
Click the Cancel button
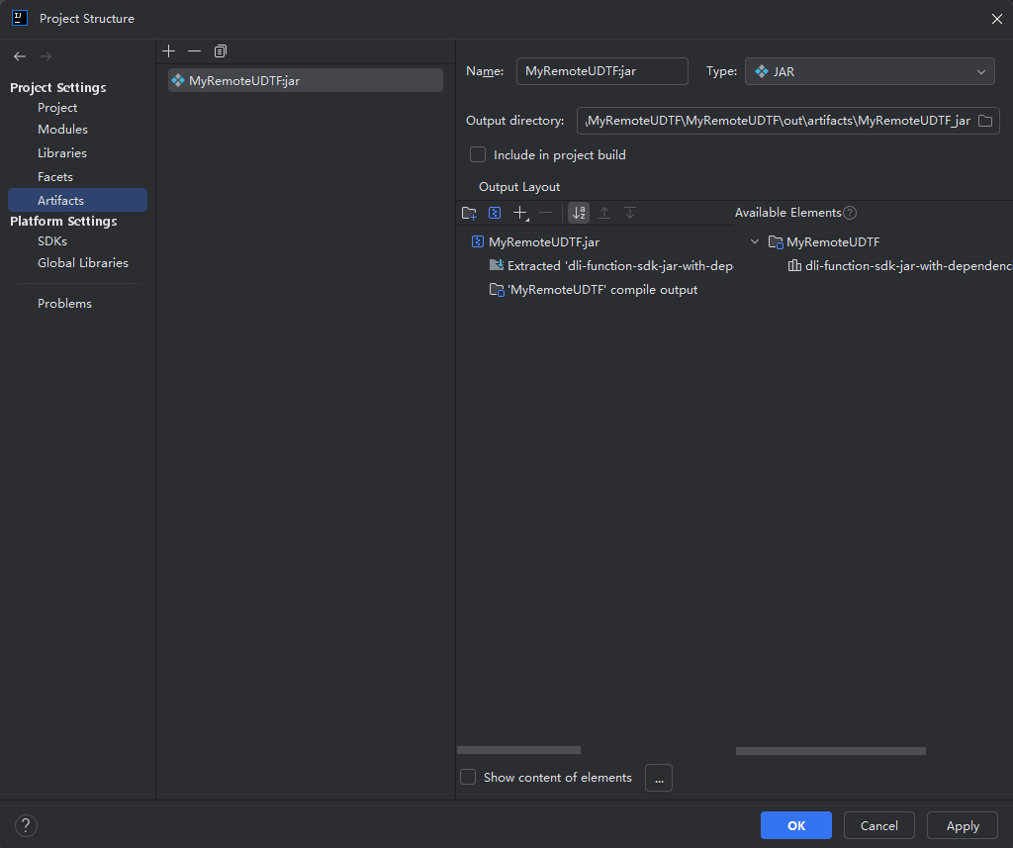(878, 825)
